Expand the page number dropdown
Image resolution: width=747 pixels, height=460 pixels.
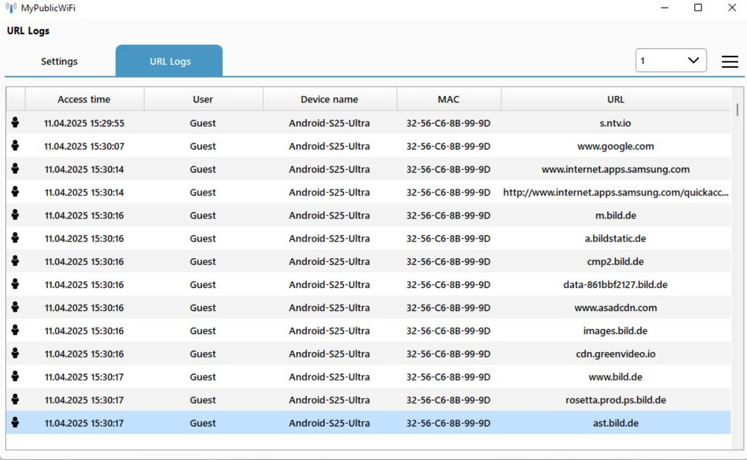693,61
